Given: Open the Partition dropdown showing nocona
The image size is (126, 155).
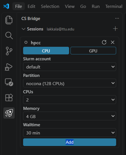Looking at the screenshot, I should click(x=70, y=83).
